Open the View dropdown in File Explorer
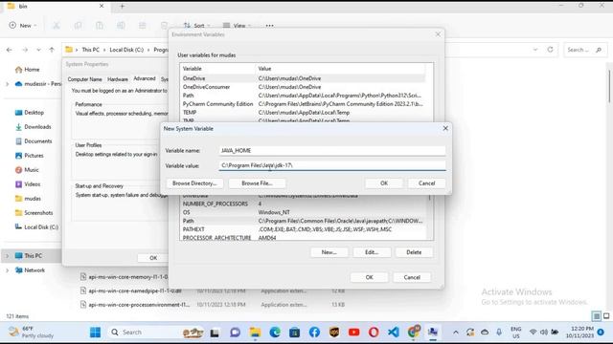Screen dimensions: 613x344 (237, 26)
